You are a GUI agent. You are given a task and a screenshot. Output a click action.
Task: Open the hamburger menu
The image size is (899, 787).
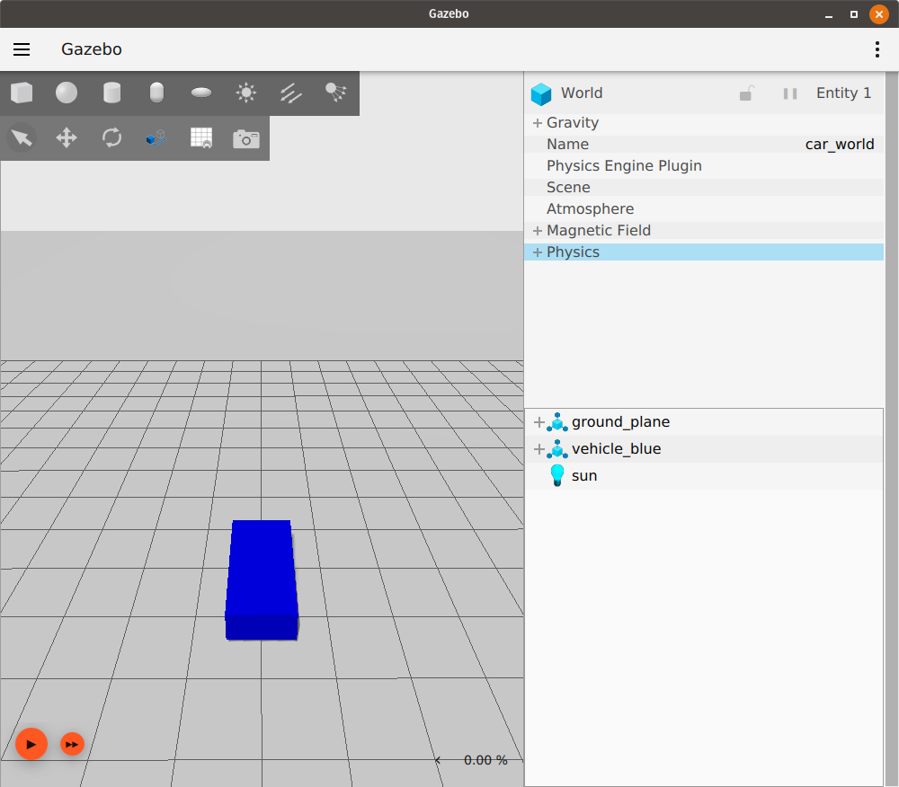pos(22,49)
